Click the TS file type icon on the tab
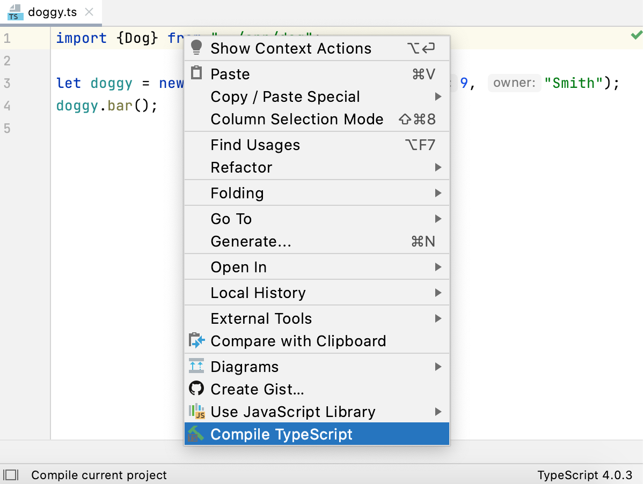 14,10
